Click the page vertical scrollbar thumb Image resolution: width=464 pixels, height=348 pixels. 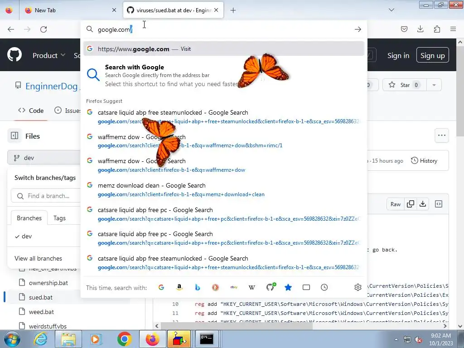point(460,92)
